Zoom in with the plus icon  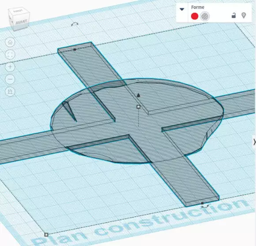point(10,67)
